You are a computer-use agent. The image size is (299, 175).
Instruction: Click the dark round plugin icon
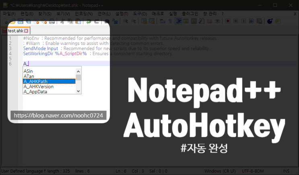270,21
